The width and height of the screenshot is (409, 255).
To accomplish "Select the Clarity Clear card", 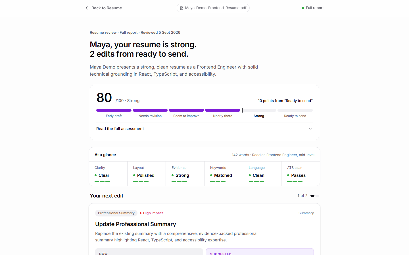I will (x=108, y=174).
